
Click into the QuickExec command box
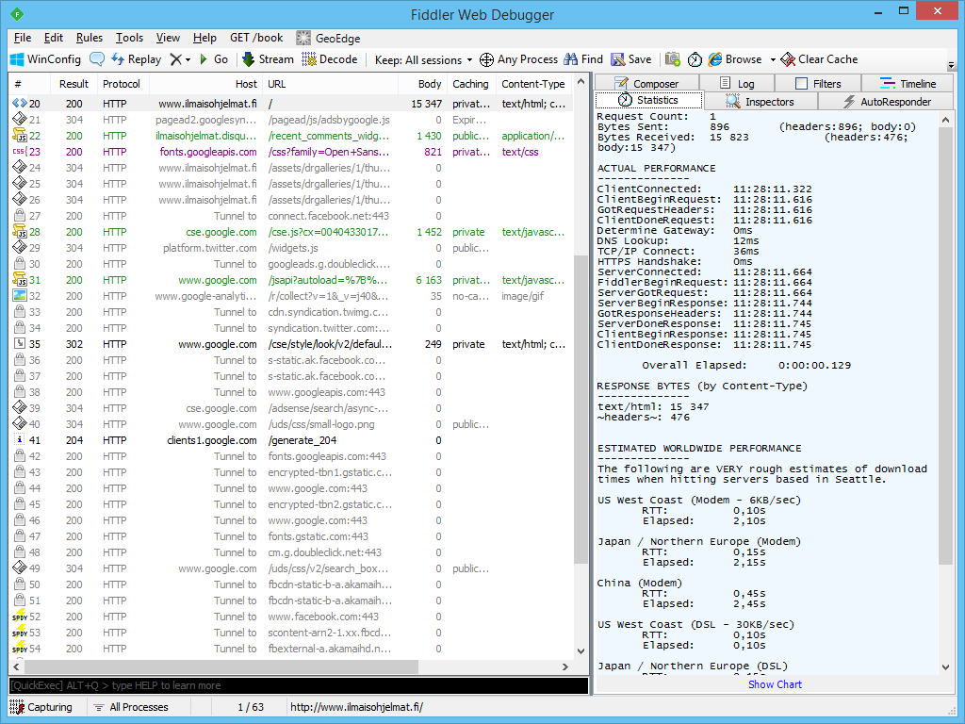pyautogui.click(x=298, y=685)
